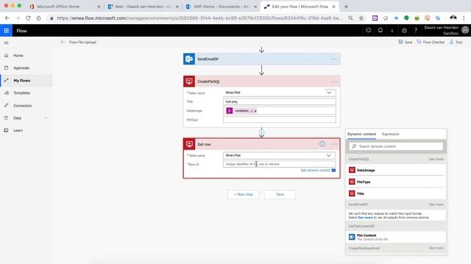Go back with the Flow File Upload arrow

63,42
